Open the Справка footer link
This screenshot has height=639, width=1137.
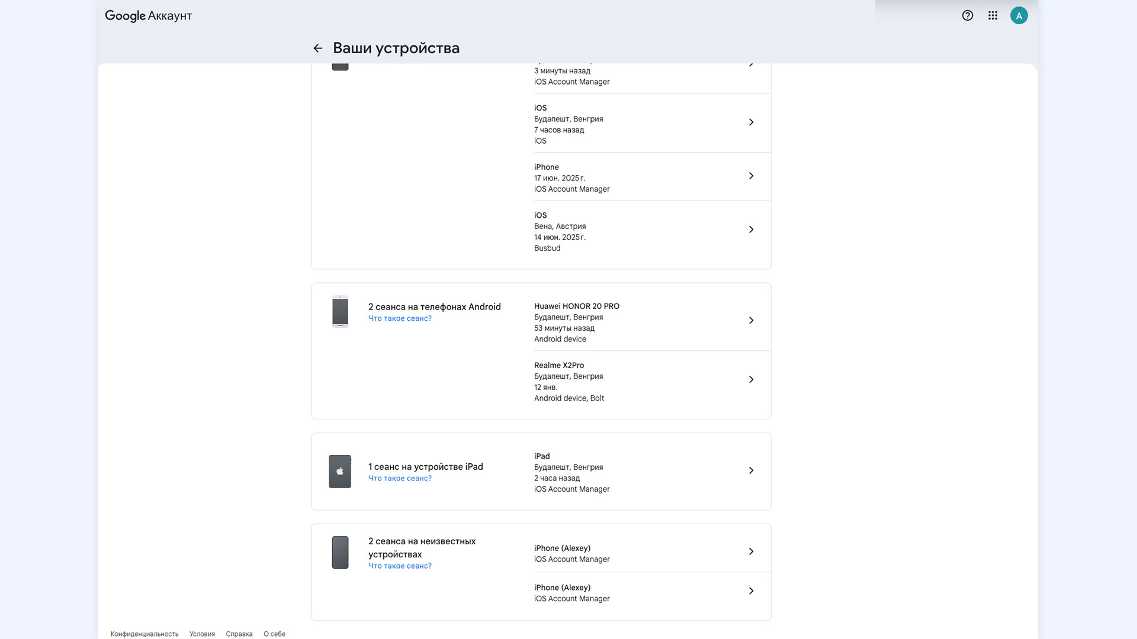tap(239, 634)
